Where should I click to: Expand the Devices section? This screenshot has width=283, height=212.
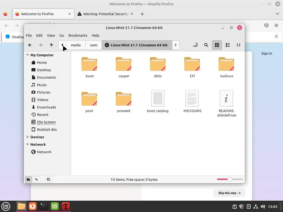tap(27, 137)
